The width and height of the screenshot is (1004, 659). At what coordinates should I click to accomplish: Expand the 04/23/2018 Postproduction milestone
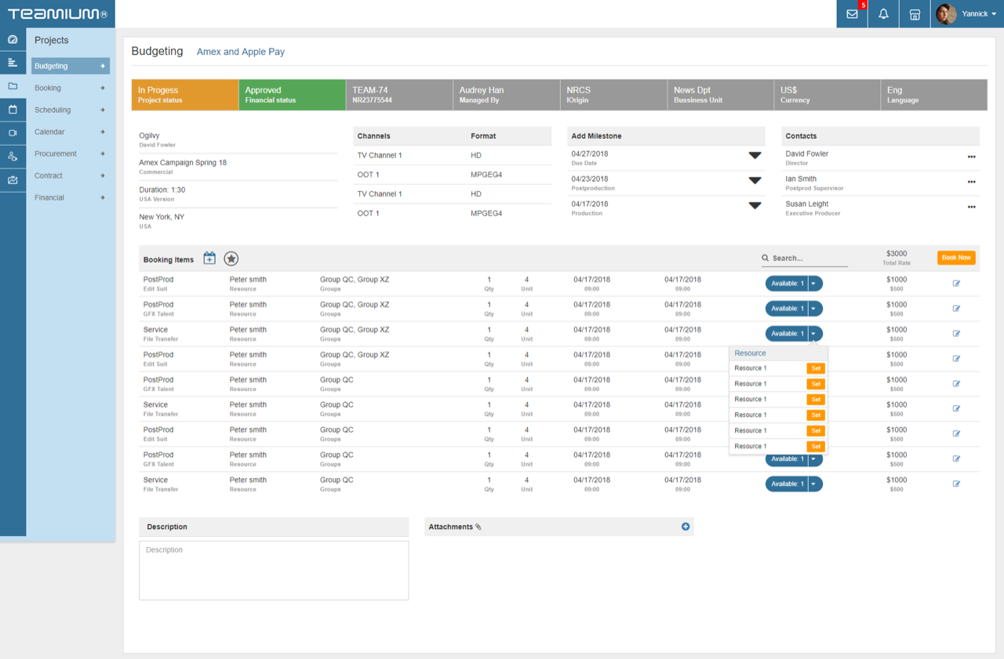pyautogui.click(x=755, y=181)
